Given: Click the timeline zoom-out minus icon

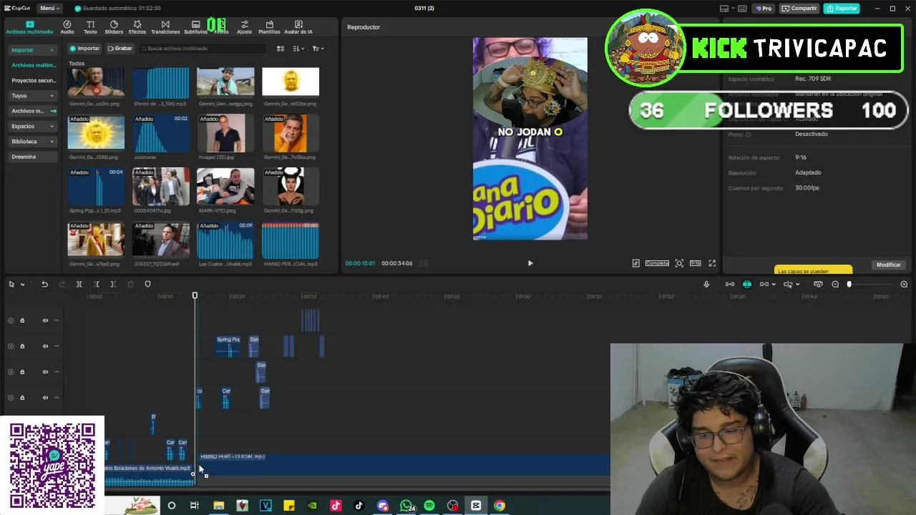Looking at the screenshot, I should click(x=835, y=284).
